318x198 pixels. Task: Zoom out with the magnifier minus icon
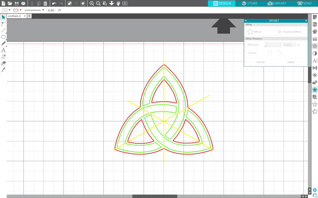point(98,3)
